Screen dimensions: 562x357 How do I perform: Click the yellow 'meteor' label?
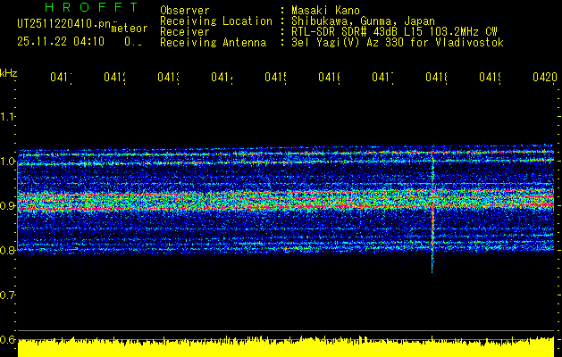point(129,29)
